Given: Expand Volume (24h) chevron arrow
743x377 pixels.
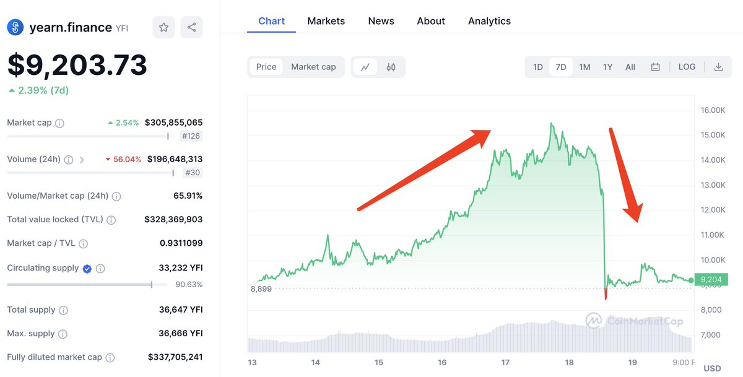Looking at the screenshot, I should click(x=82, y=160).
